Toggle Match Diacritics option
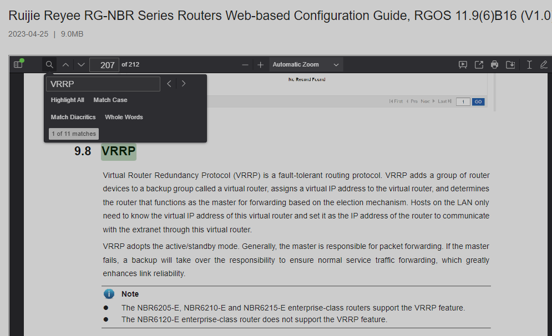This screenshot has height=336, width=552. pos(73,117)
